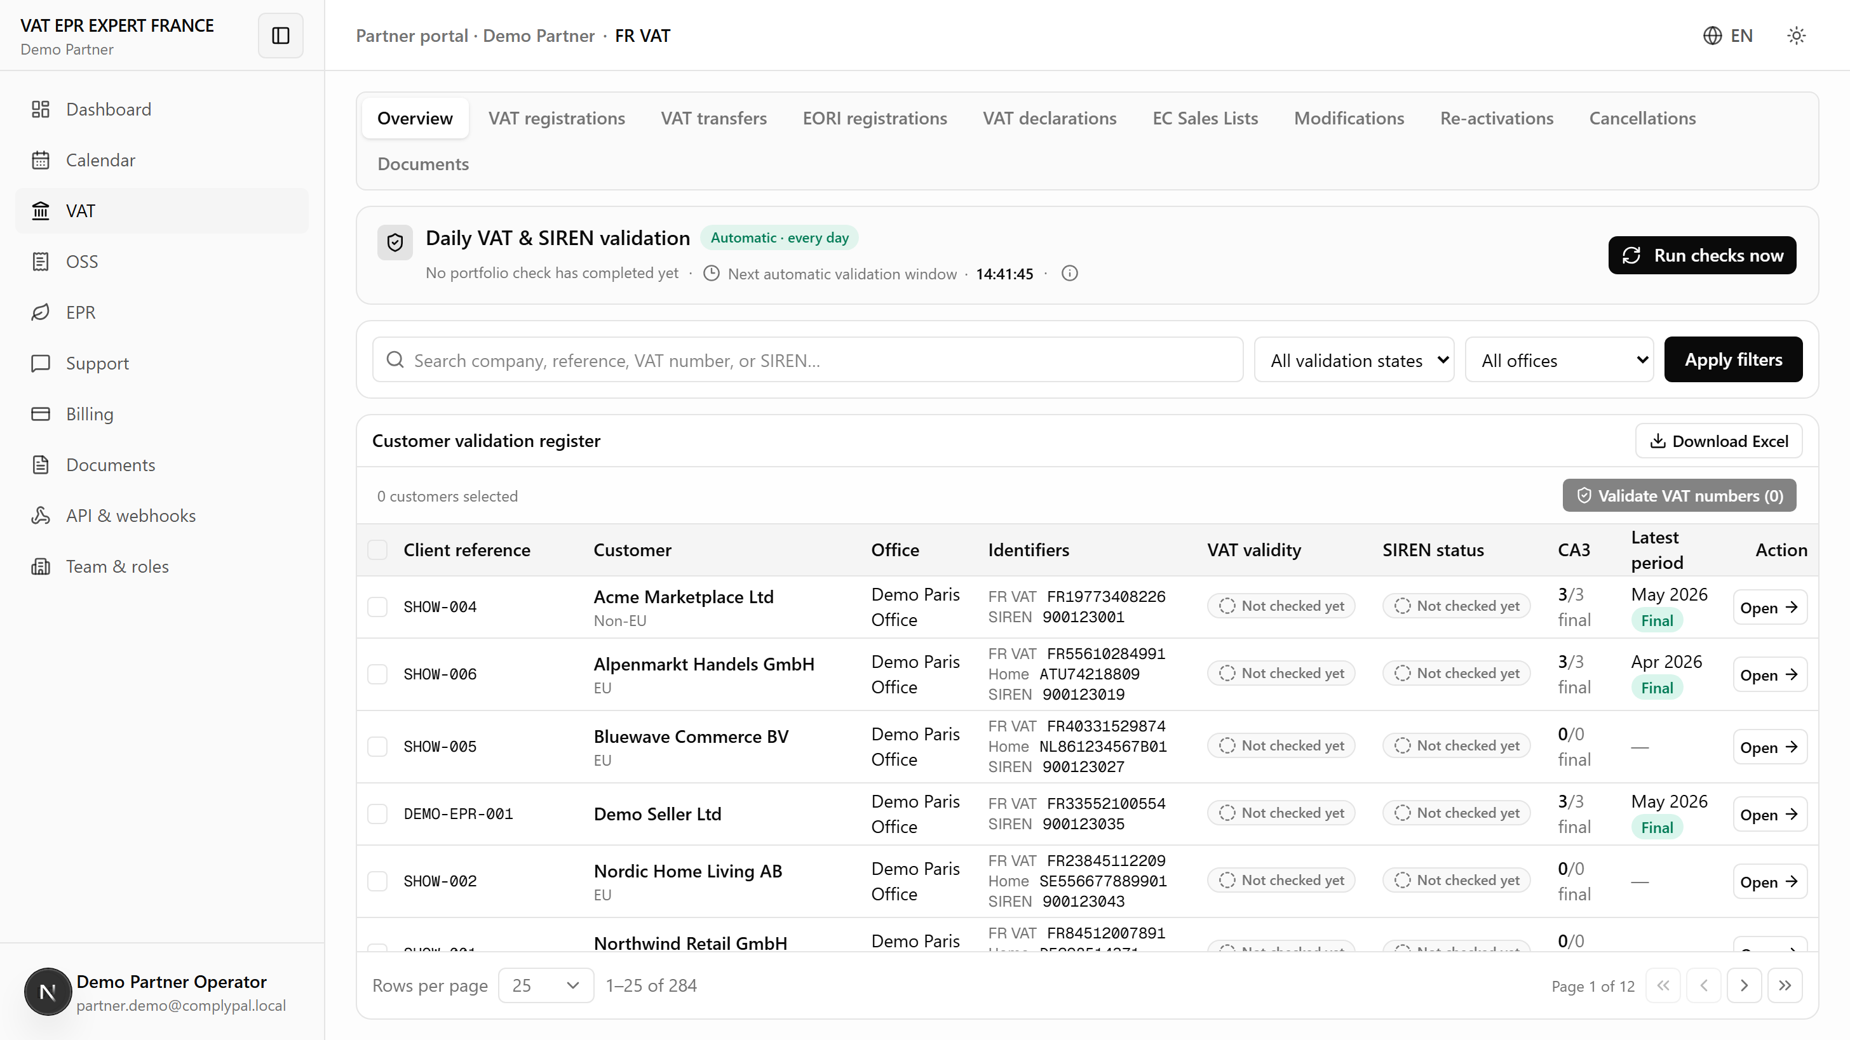Viewport: 1850px width, 1040px height.
Task: Open the Alpenmarkt Handels GmbH record
Action: 1769,675
